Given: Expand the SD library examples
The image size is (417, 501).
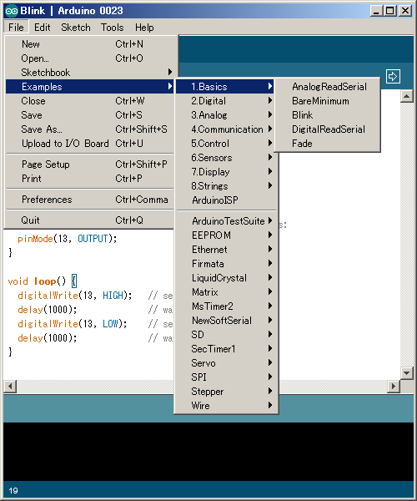Looking at the screenshot, I should coord(226,335).
